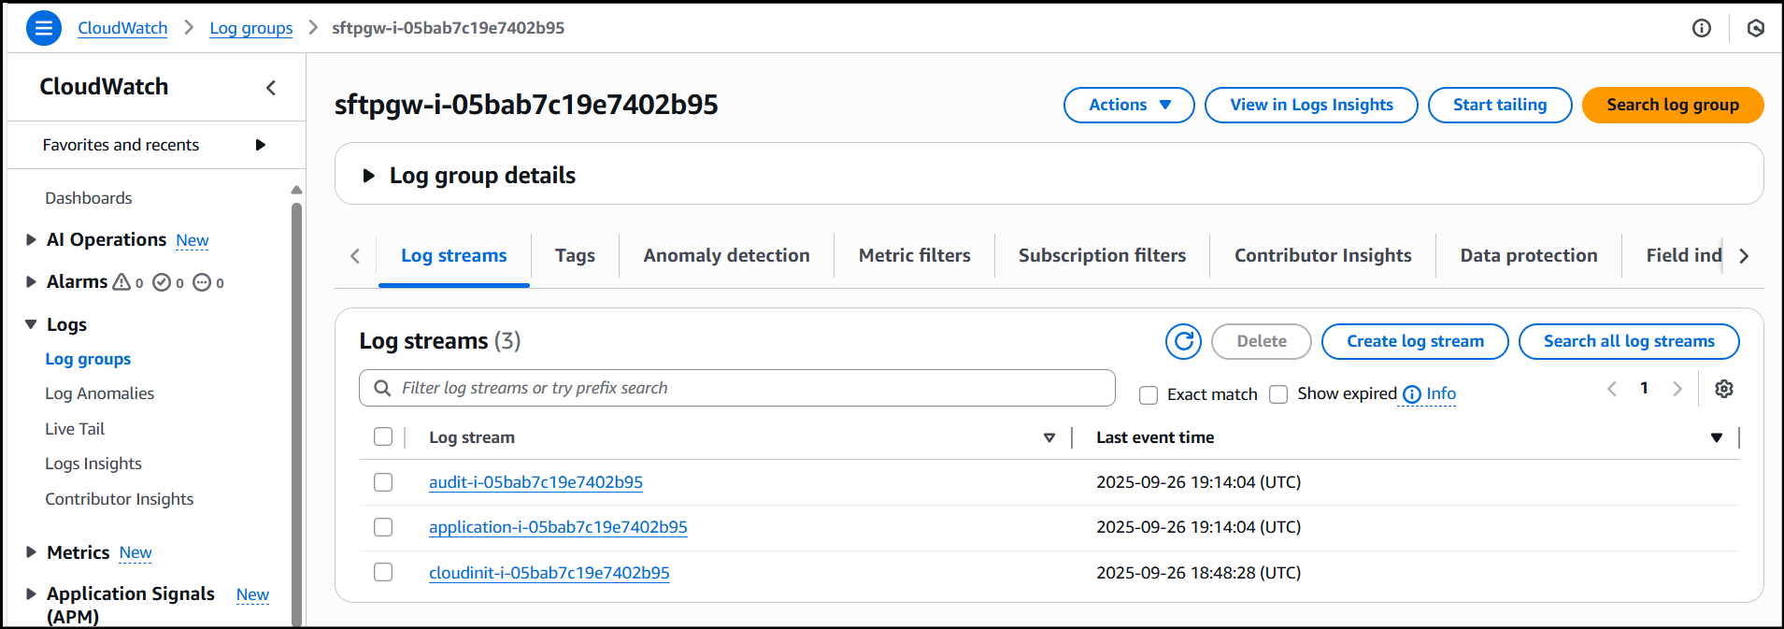Expand the Metrics navigation section
Viewport: 1784px width, 629px height.
31,552
